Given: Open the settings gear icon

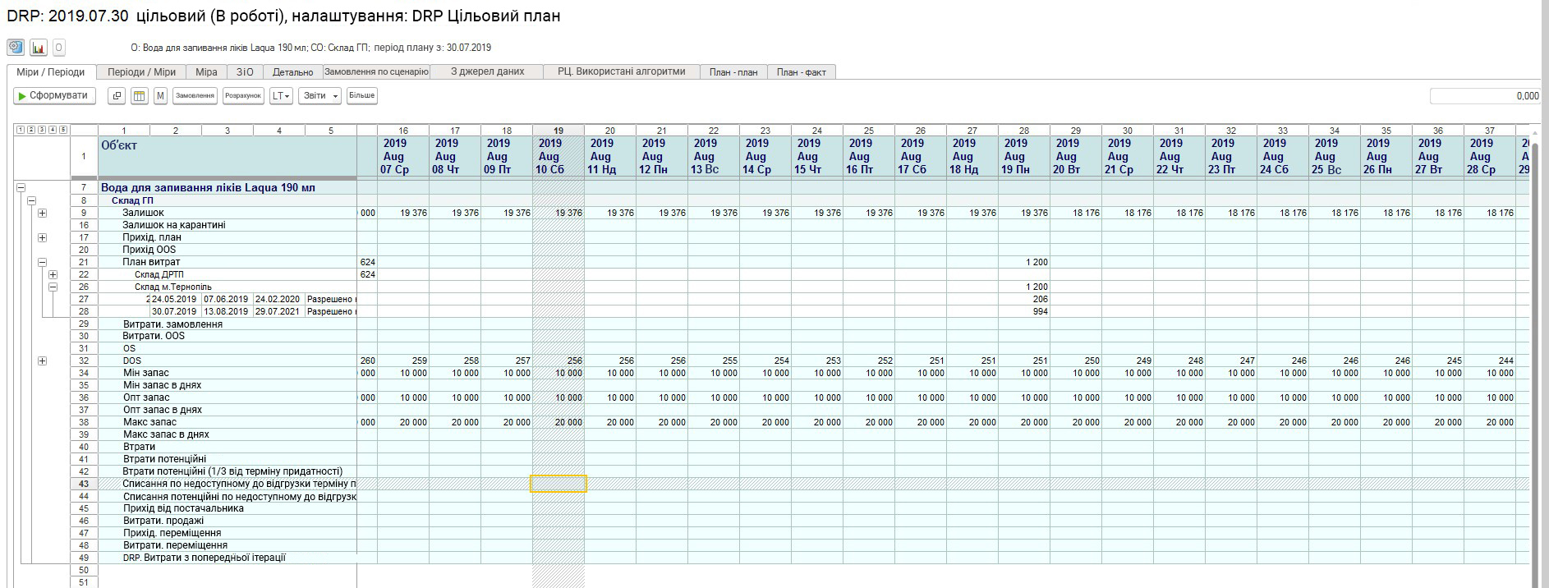Looking at the screenshot, I should 16,47.
